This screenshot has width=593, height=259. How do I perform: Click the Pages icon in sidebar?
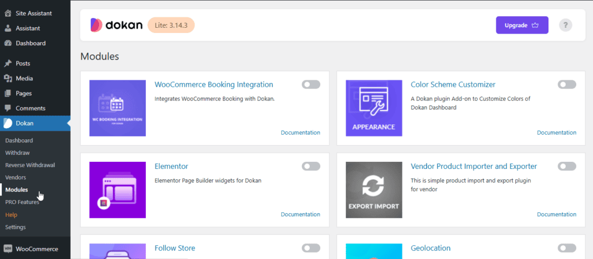click(x=8, y=93)
